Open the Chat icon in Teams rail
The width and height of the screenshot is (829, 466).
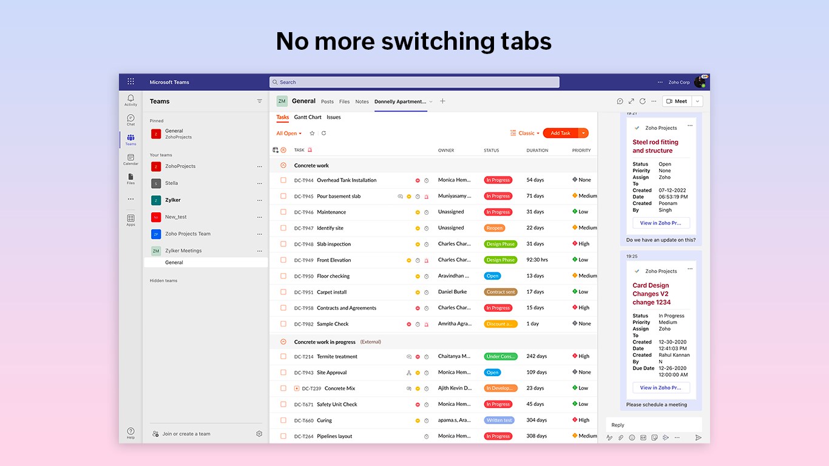(130, 120)
